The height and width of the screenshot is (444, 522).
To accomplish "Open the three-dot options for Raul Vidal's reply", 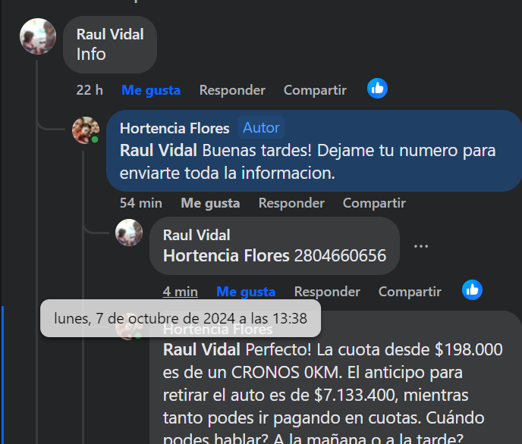I will point(421,246).
